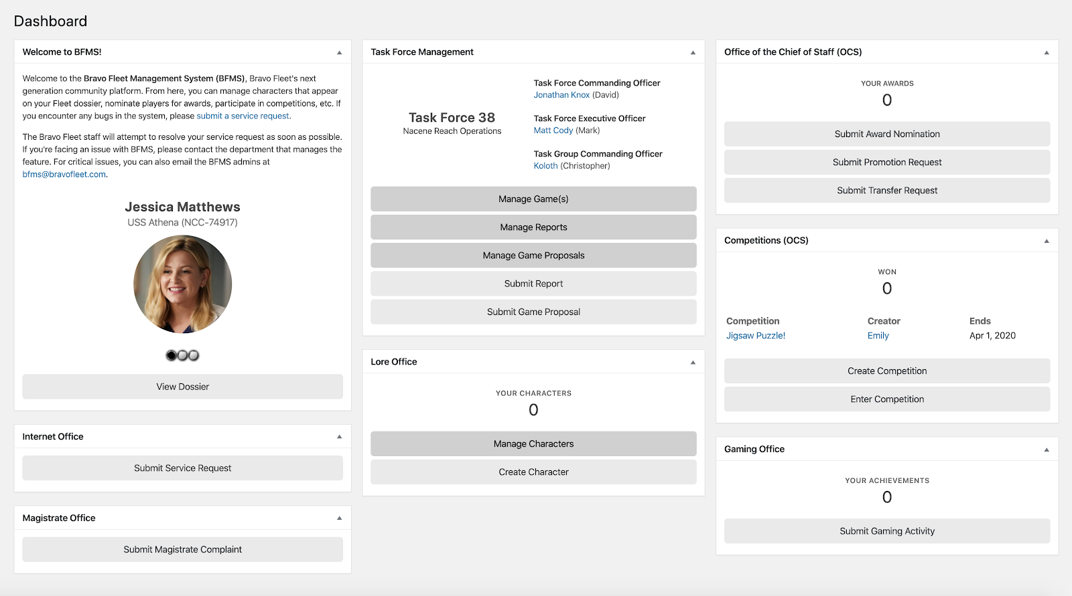The width and height of the screenshot is (1072, 596).
Task: Click Submit Gaming Activity button
Action: tap(887, 531)
